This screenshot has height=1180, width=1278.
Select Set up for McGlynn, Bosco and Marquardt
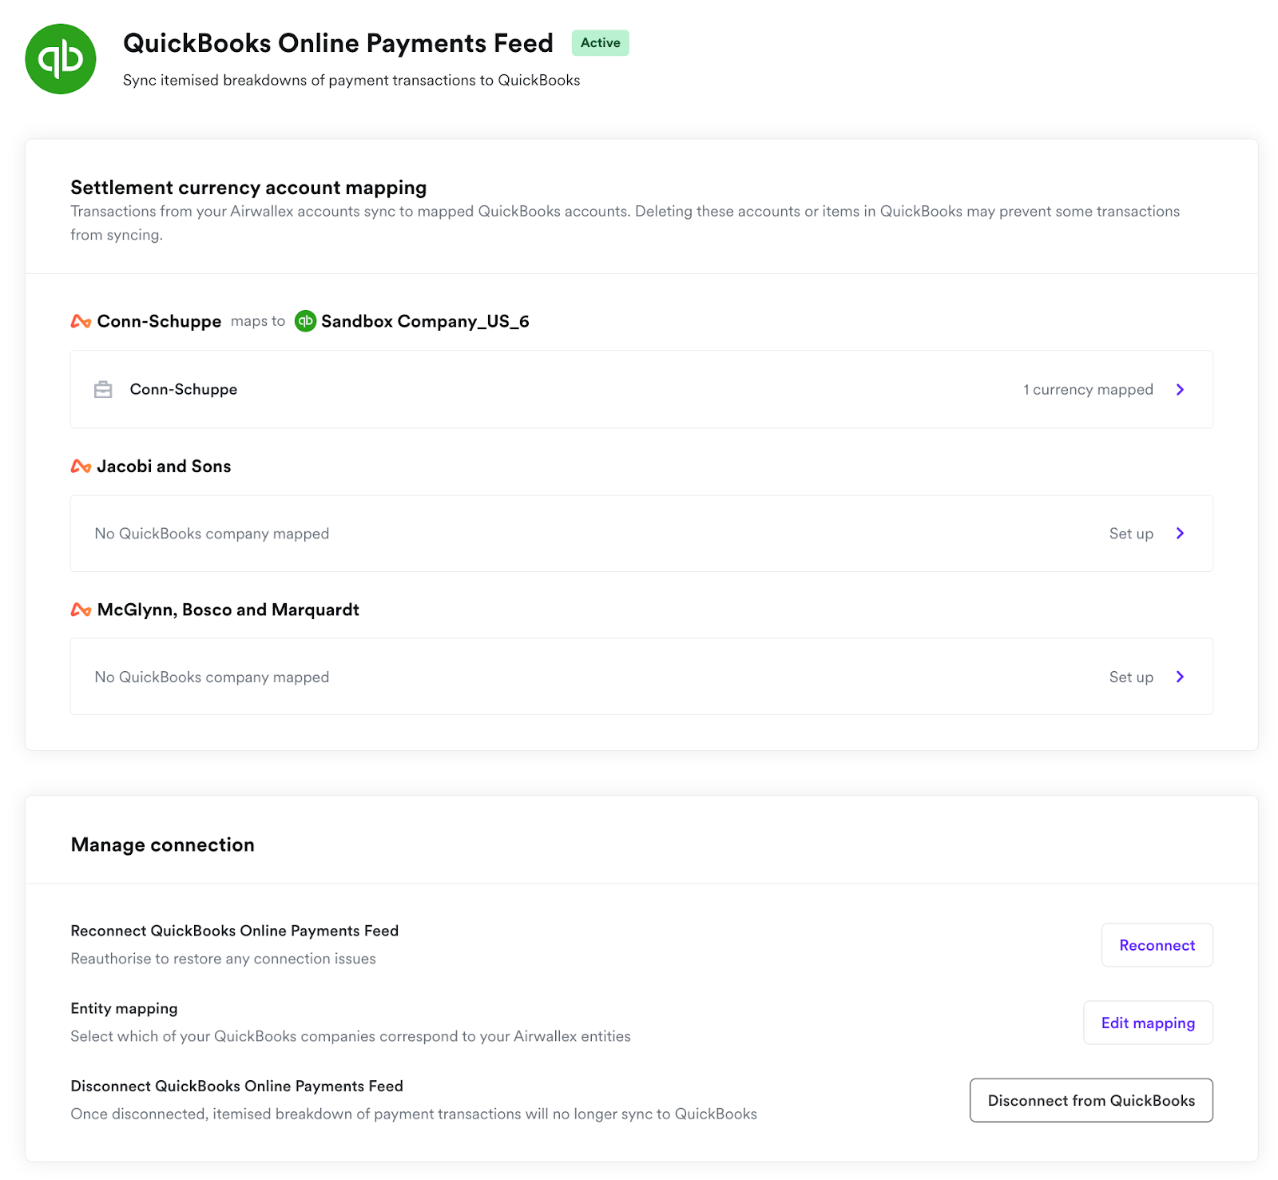(1130, 677)
